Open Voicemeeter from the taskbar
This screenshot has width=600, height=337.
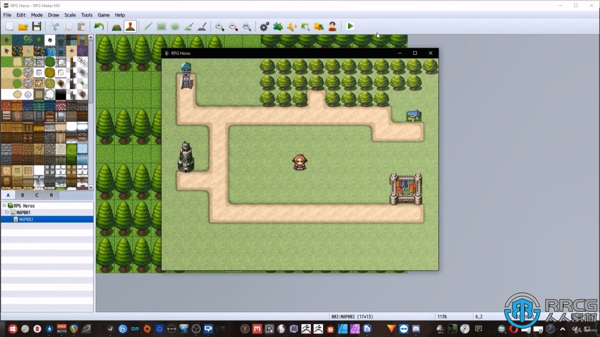tap(61, 329)
